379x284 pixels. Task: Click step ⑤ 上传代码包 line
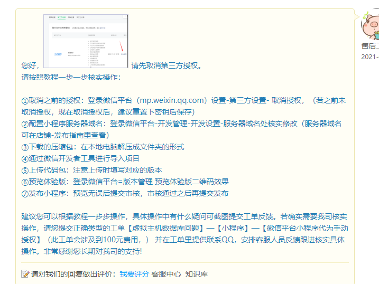[x=91, y=170]
